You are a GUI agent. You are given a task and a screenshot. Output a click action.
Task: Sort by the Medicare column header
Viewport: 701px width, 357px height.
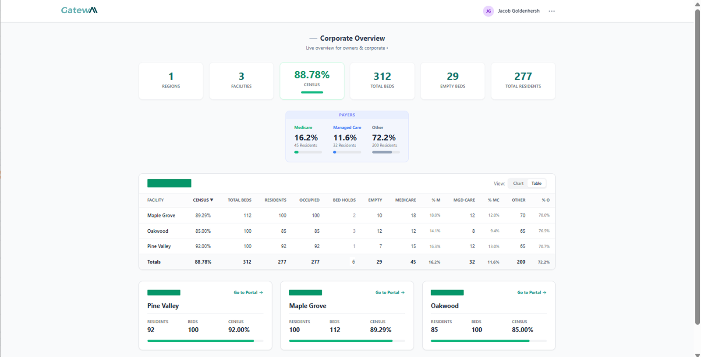pos(405,200)
